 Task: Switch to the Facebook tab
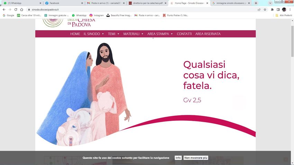(64, 3)
